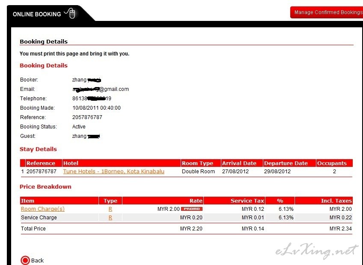Click arrival date 27/08/2012
The width and height of the screenshot is (363, 265).
coord(235,172)
